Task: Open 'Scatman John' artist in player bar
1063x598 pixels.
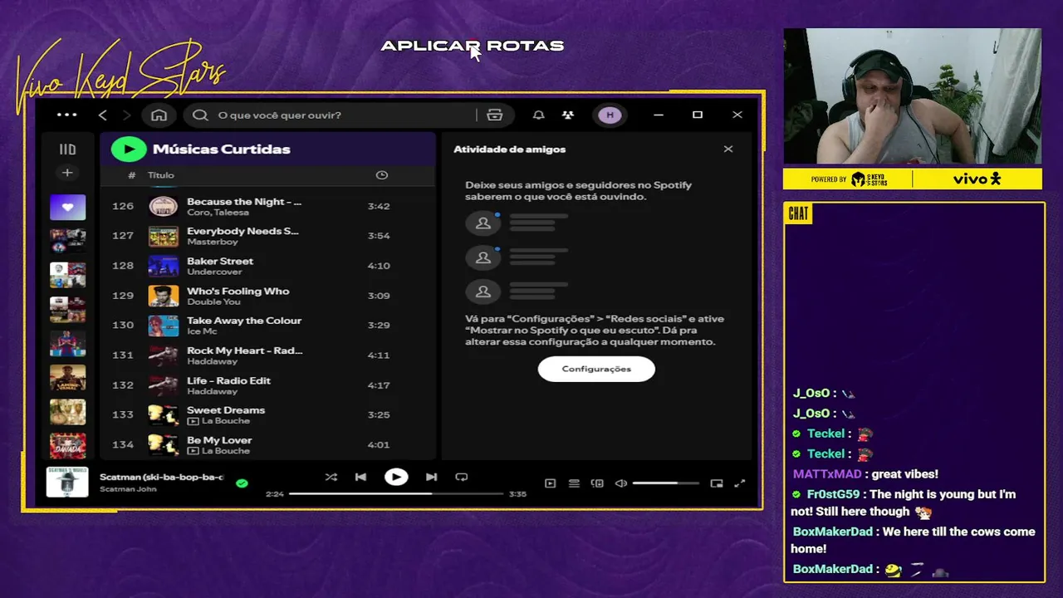Action: tap(128, 489)
